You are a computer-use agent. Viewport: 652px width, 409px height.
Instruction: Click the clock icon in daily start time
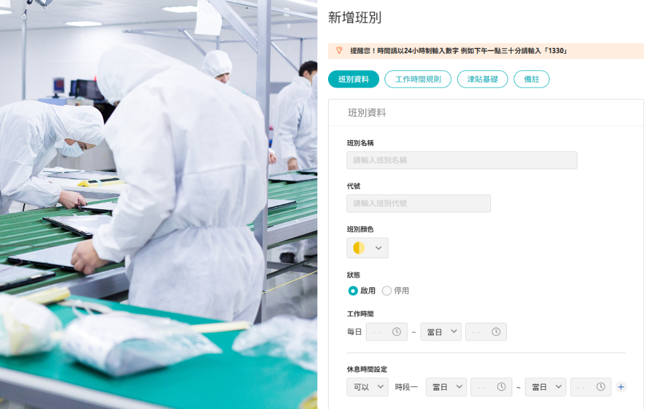397,332
